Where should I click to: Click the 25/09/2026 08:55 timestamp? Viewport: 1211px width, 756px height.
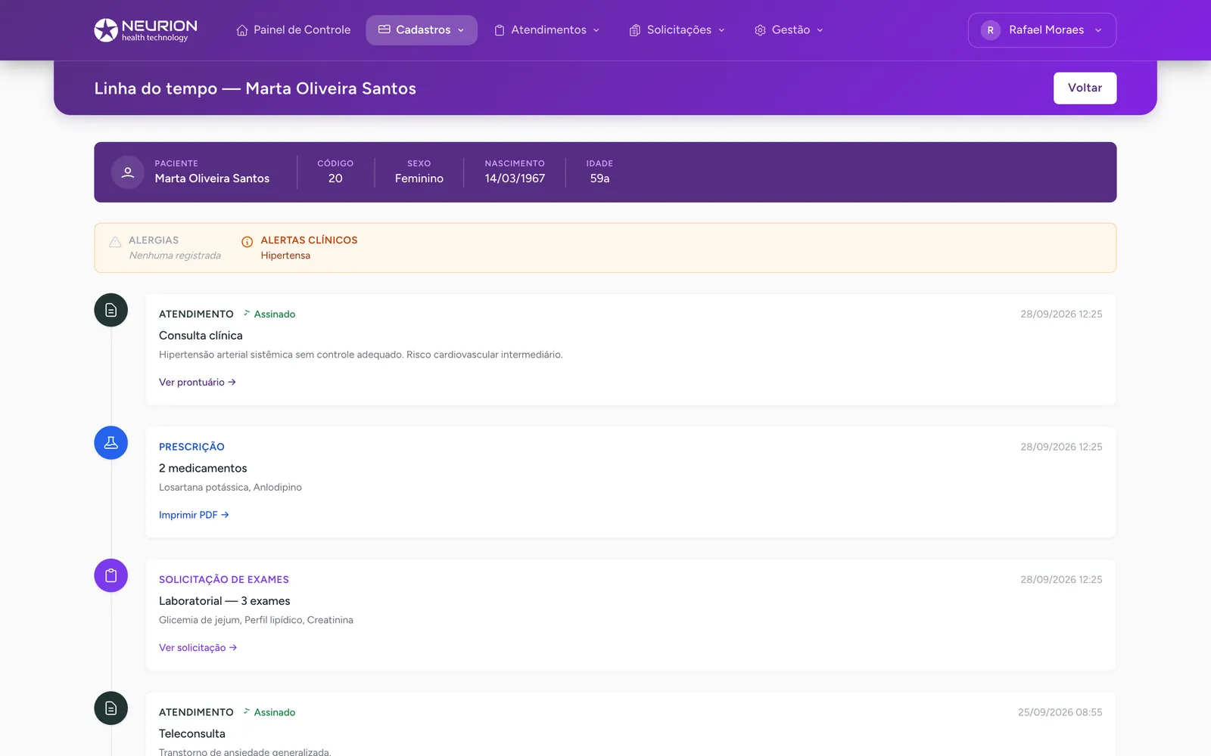click(x=1060, y=712)
